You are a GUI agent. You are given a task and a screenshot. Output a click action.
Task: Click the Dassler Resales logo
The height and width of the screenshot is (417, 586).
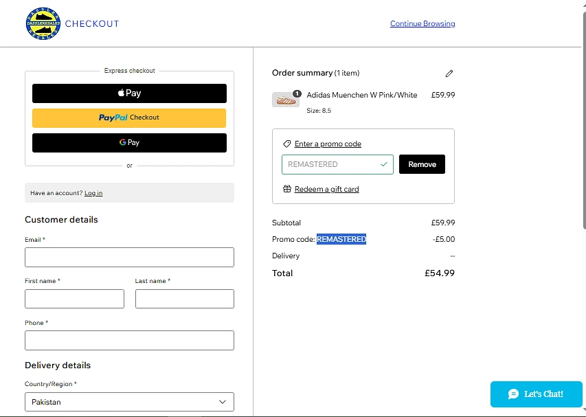(x=44, y=24)
